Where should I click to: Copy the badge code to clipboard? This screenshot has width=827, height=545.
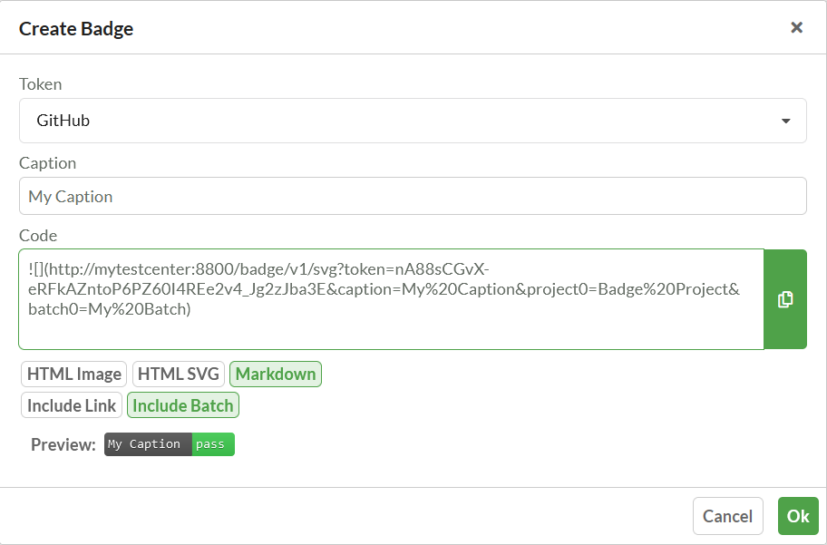coord(785,299)
